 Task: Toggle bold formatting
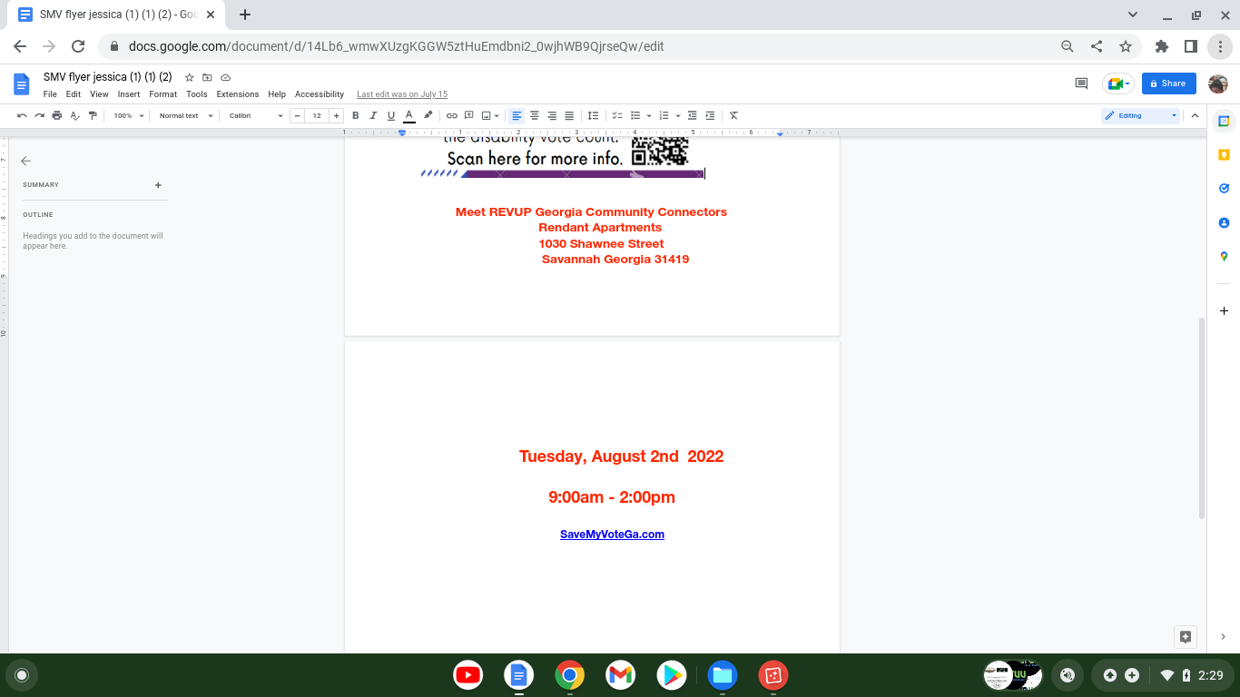pyautogui.click(x=355, y=115)
